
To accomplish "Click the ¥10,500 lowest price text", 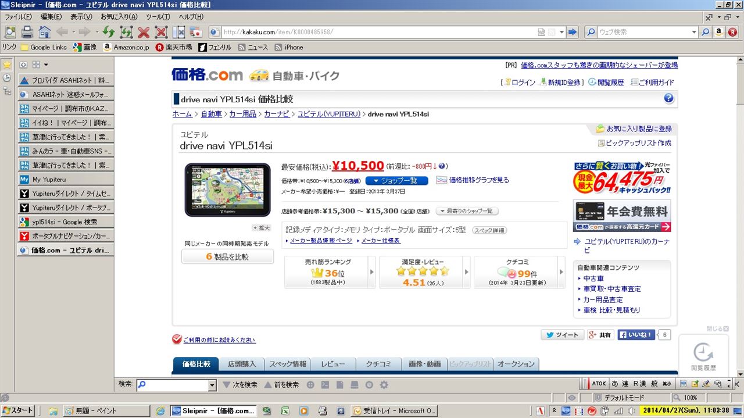I will pos(358,166).
